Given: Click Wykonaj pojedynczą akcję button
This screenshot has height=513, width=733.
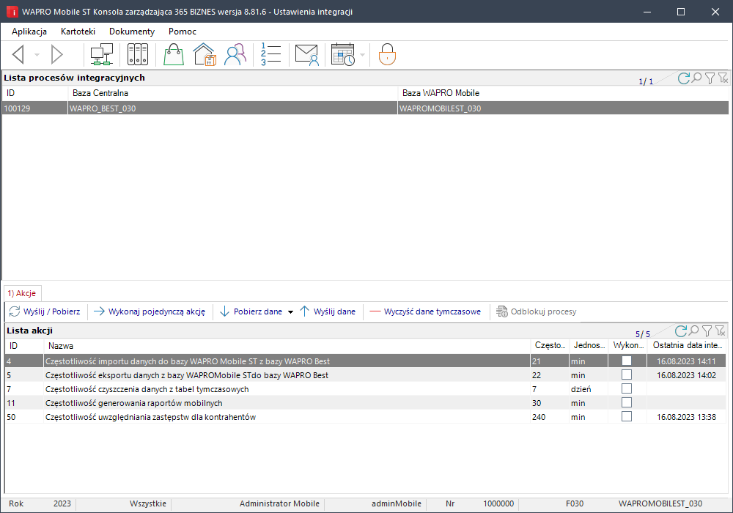Looking at the screenshot, I should click(149, 311).
